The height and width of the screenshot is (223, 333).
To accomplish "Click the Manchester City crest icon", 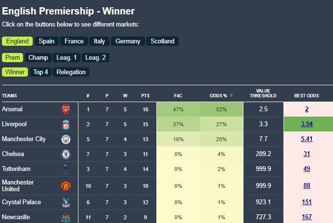I will 66,139.
